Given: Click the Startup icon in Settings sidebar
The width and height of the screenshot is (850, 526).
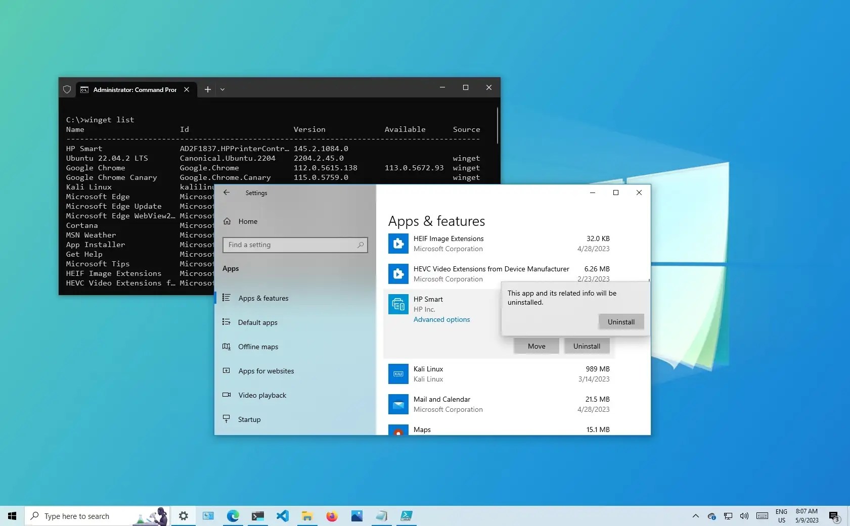Looking at the screenshot, I should pyautogui.click(x=226, y=419).
